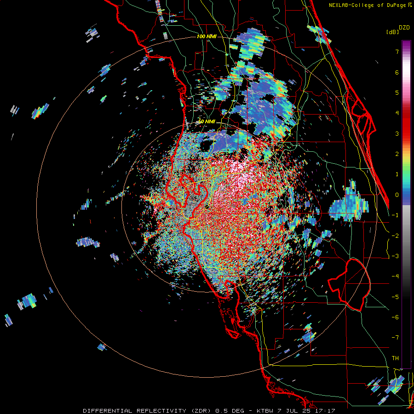Click the colorbar value 7 label
The width and height of the screenshot is (414, 414).
pyautogui.click(x=397, y=52)
